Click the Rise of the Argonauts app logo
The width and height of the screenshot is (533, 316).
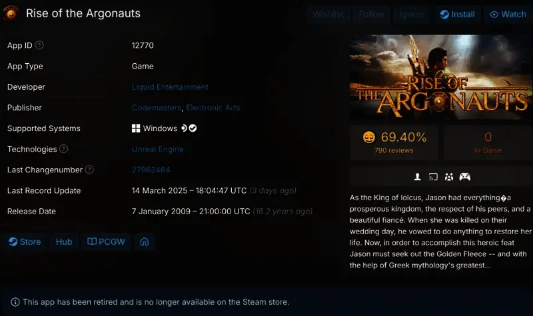[11, 13]
